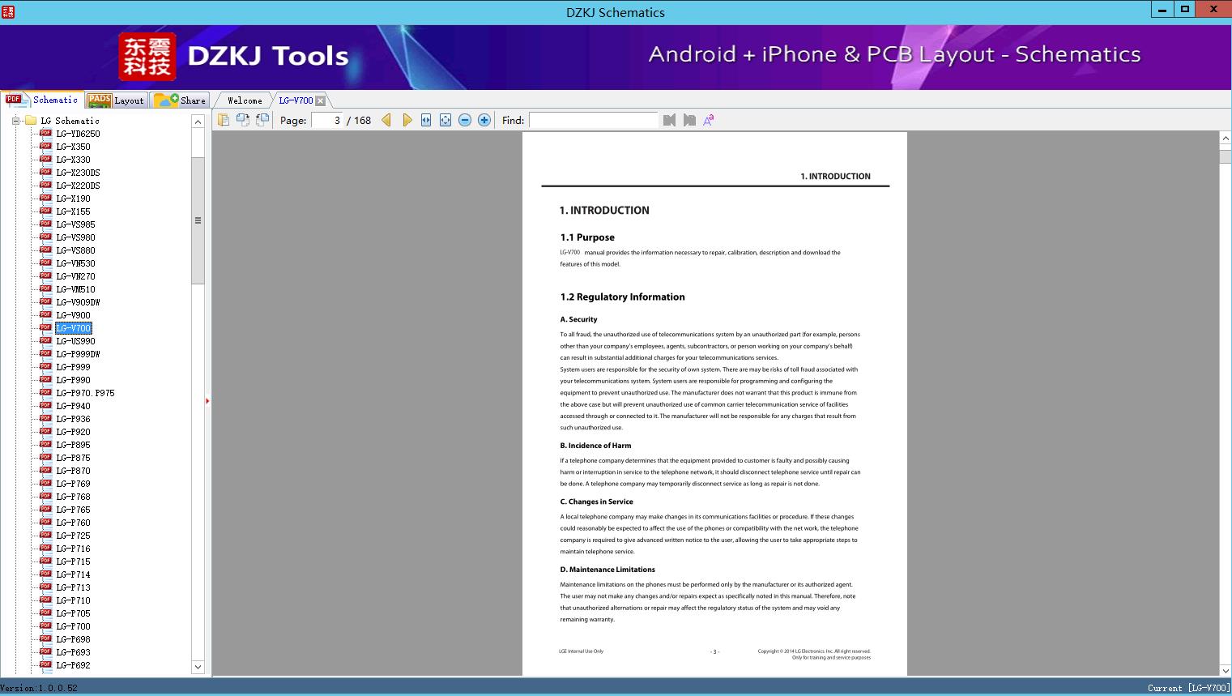Open LG-P970.P975 schematic in tree
Image resolution: width=1232 pixels, height=696 pixels.
[85, 393]
